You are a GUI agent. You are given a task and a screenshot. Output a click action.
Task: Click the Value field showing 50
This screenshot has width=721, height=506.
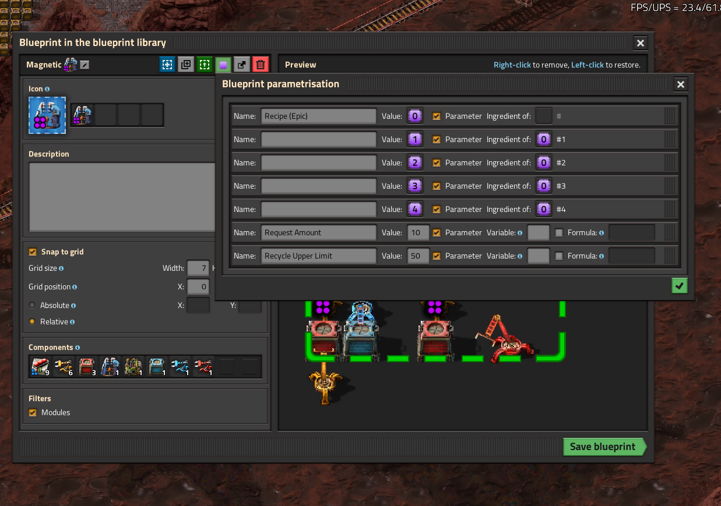[x=418, y=256]
